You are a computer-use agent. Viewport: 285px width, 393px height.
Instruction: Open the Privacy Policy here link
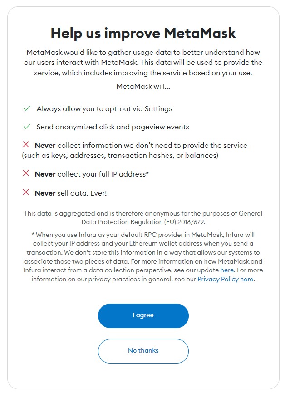226,279
